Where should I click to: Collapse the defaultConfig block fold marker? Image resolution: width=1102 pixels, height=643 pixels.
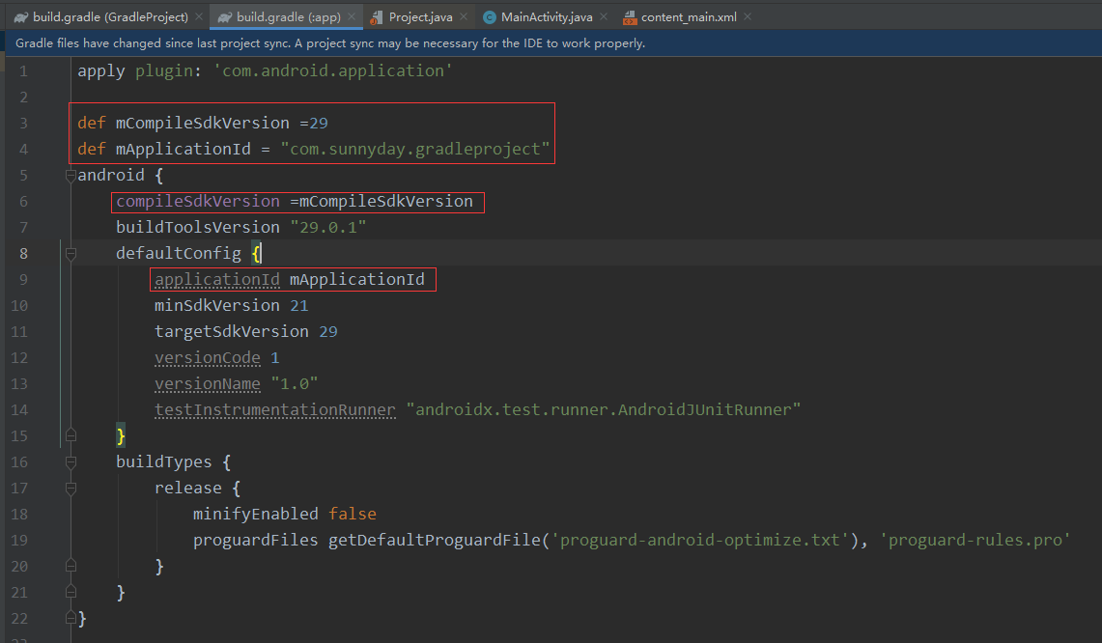click(71, 253)
